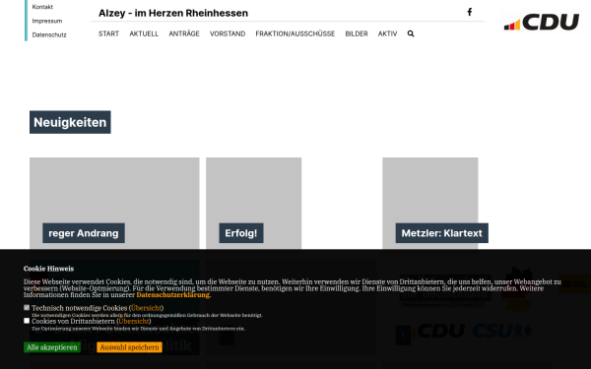Open Übersicht link for third-party cookies

134,321
